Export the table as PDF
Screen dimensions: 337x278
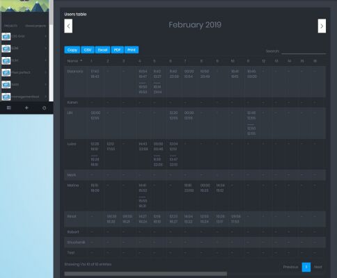[x=117, y=50]
